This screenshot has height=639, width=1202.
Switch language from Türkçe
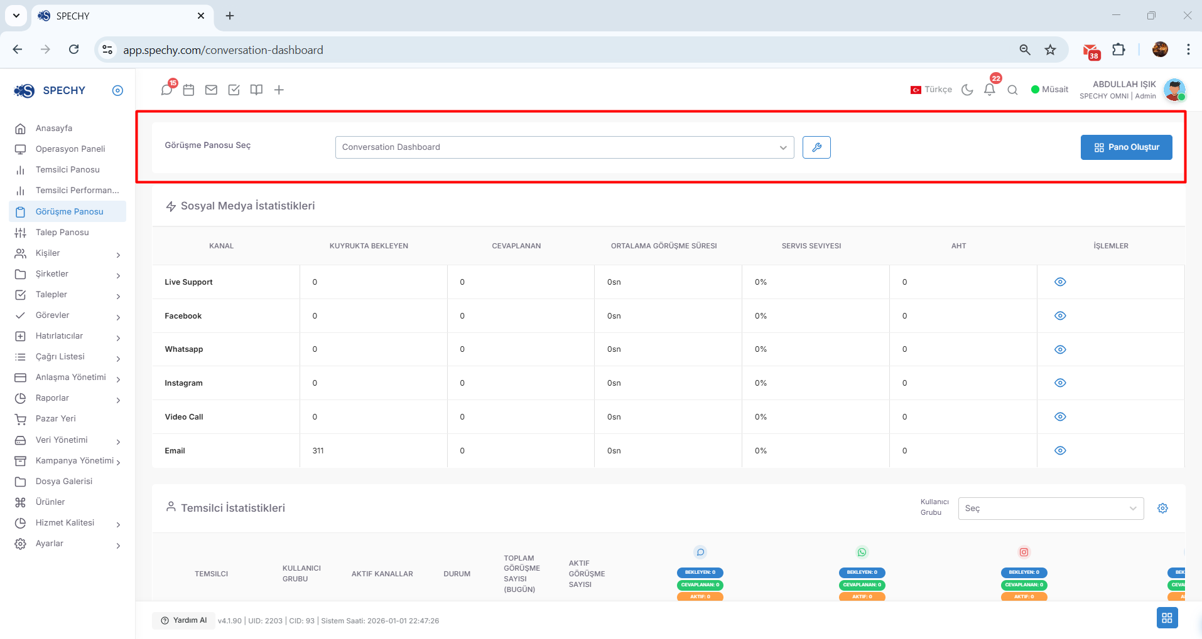pyautogui.click(x=931, y=90)
